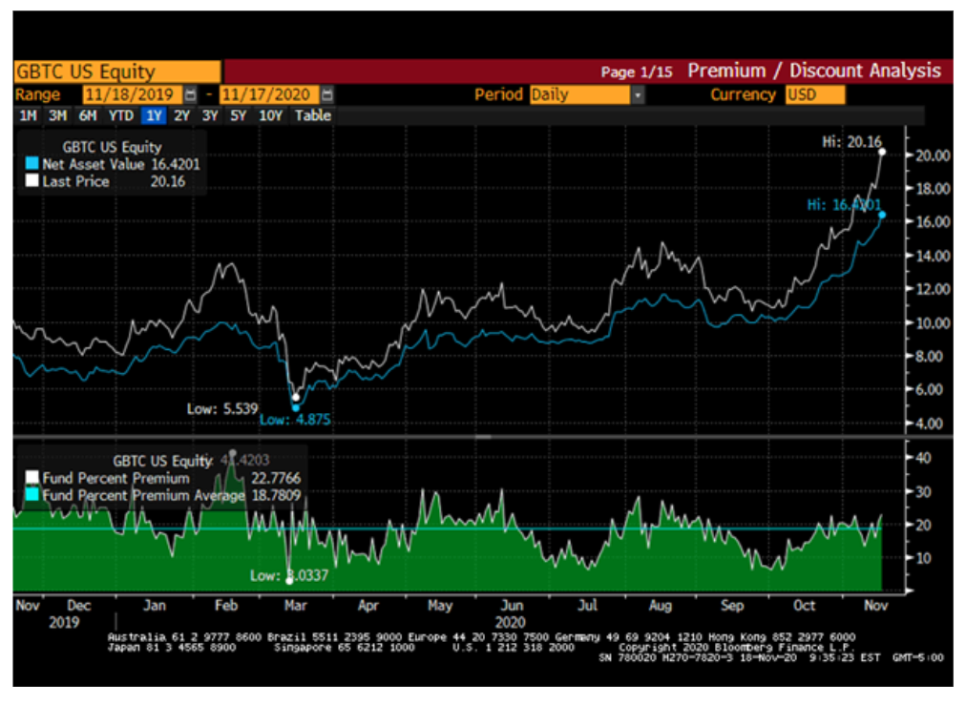Click the Premium / Discount Analysis title
This screenshot has height=704, width=966.
pos(814,71)
